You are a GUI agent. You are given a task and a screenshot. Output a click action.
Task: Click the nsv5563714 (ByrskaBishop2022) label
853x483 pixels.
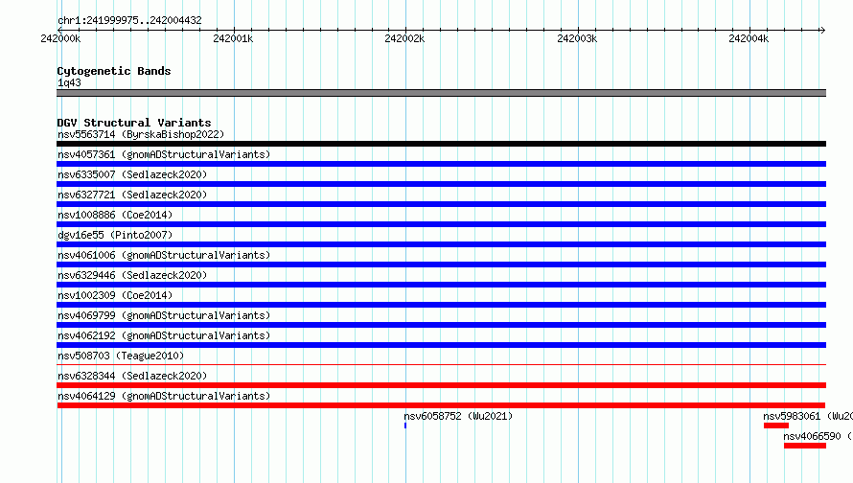(141, 134)
